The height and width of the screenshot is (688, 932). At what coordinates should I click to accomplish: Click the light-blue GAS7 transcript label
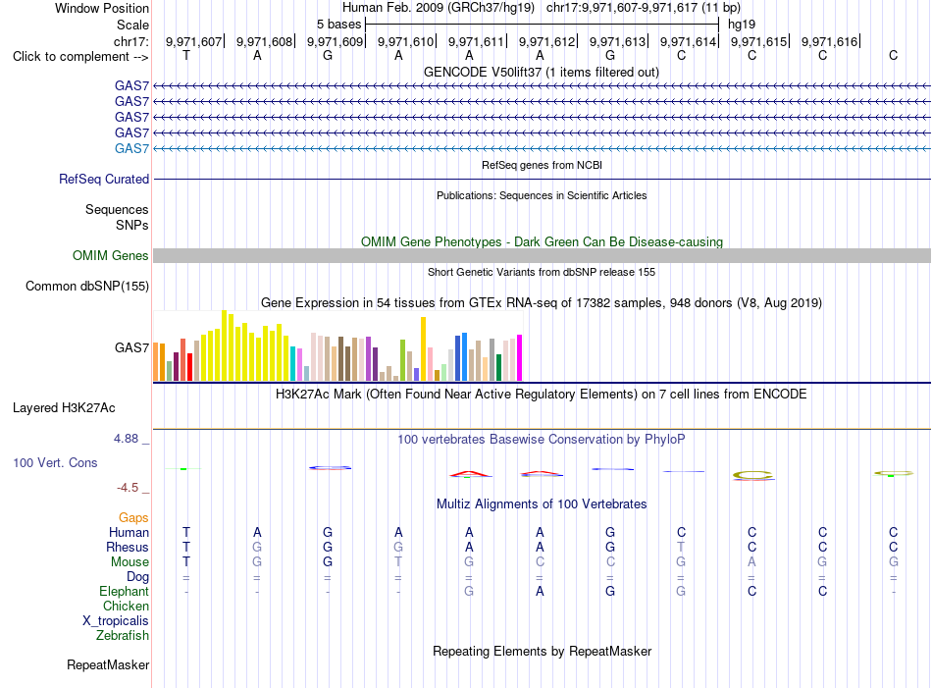[x=132, y=148]
